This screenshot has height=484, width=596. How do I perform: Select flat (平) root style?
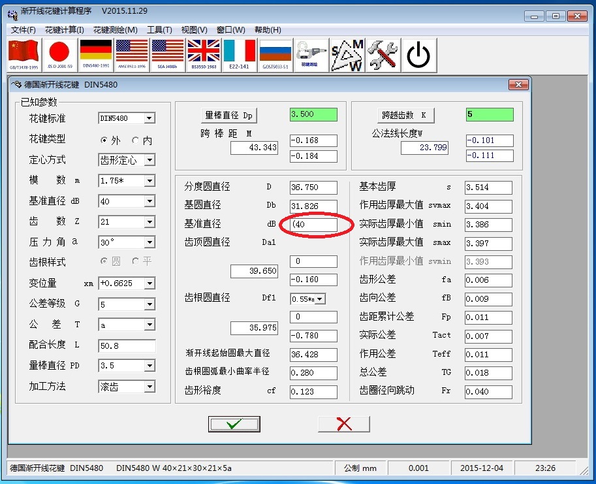pyautogui.click(x=135, y=261)
